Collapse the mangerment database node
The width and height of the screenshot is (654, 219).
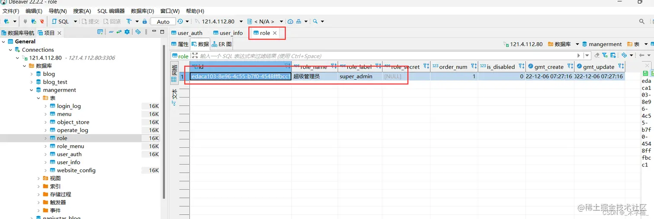(x=32, y=90)
